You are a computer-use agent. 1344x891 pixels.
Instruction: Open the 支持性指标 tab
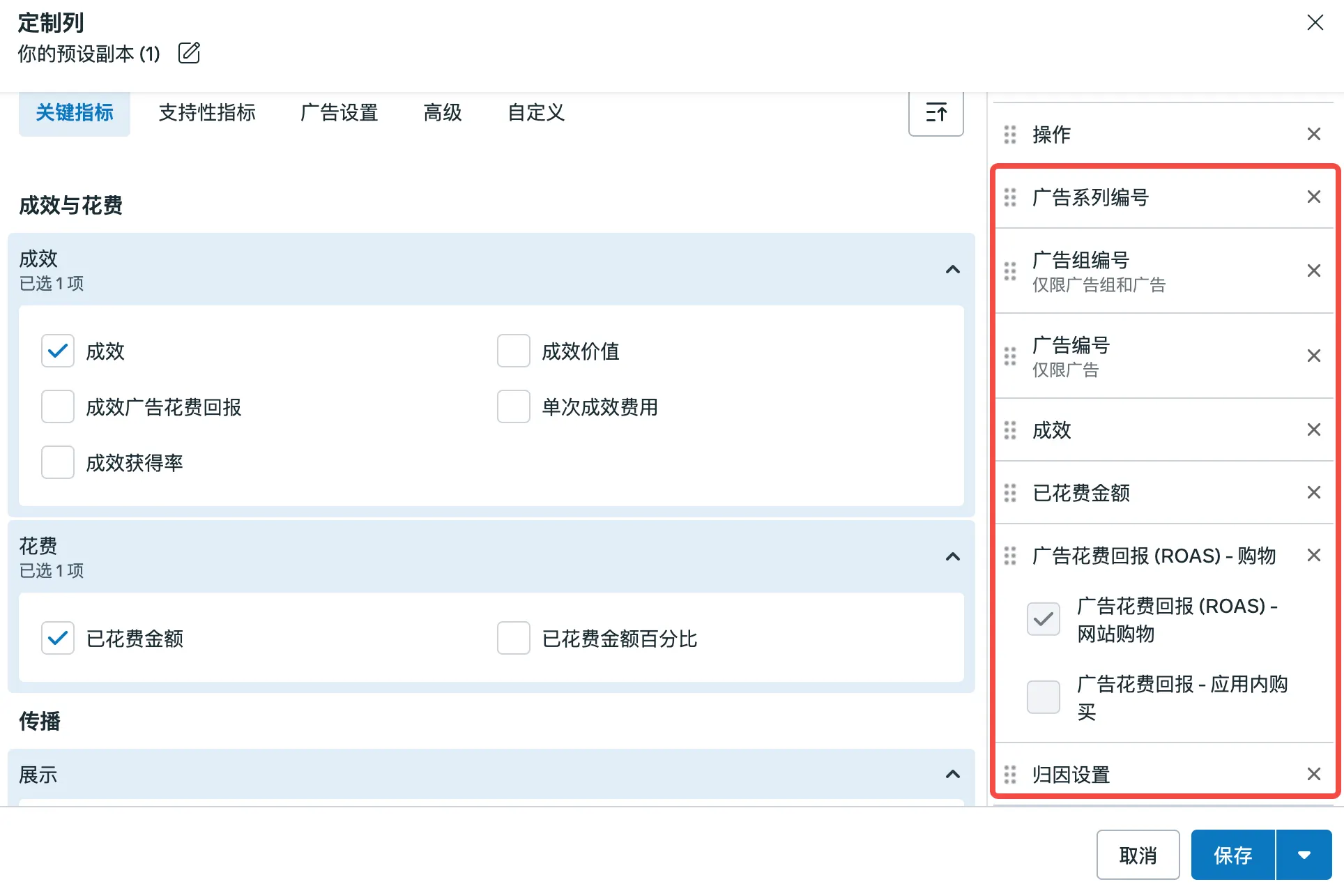click(x=207, y=112)
